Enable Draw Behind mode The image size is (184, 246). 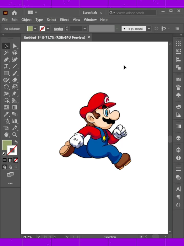pyautogui.click(x=10, y=167)
